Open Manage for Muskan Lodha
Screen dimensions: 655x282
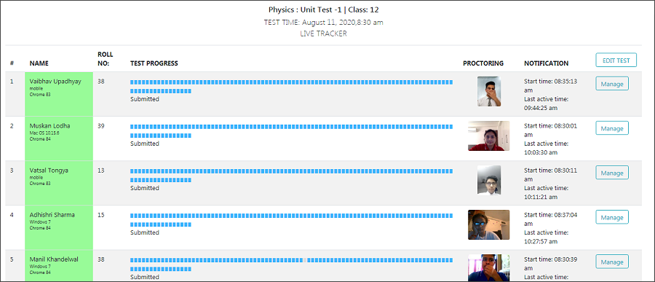pyautogui.click(x=612, y=128)
